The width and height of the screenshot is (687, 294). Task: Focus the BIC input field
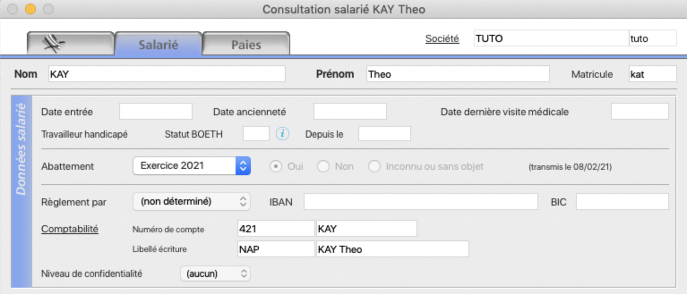click(622, 202)
